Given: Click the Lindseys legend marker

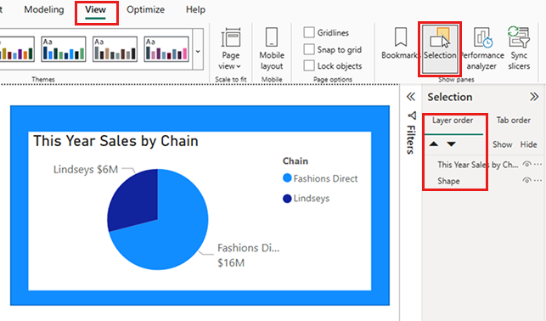Looking at the screenshot, I should [x=287, y=199].
